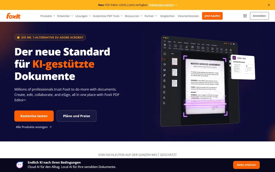The height and width of the screenshot is (172, 275).
Task: Select the first page thumbnail in preview Pages panel
Action: click(174, 62)
